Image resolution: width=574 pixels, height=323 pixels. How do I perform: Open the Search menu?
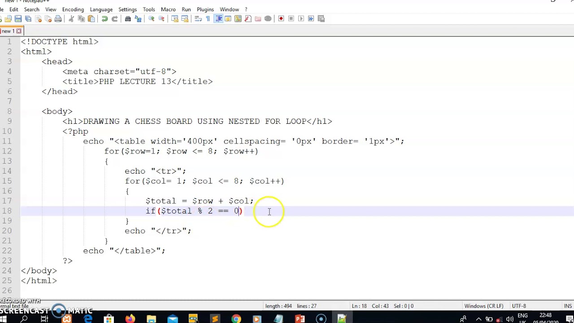31,9
